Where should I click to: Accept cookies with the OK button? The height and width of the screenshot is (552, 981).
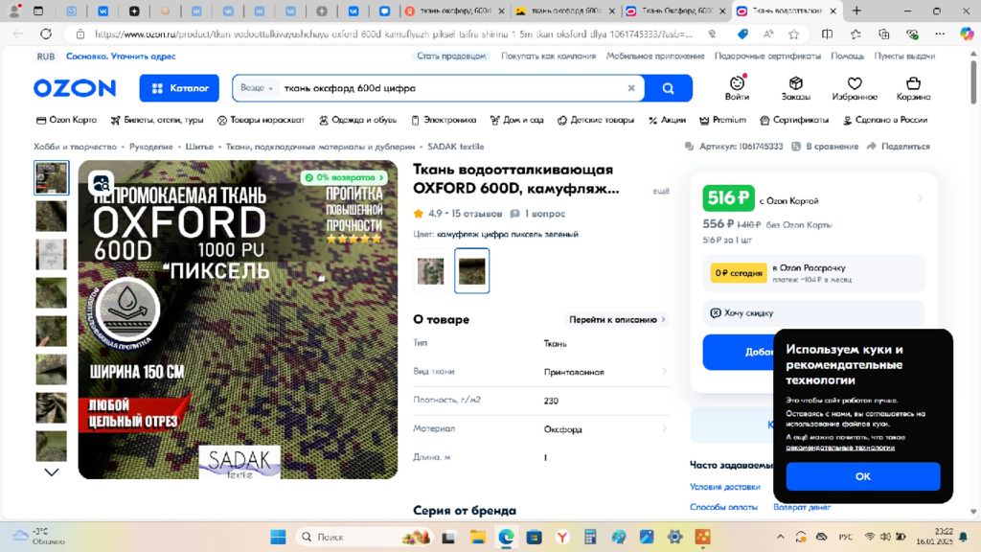[862, 476]
